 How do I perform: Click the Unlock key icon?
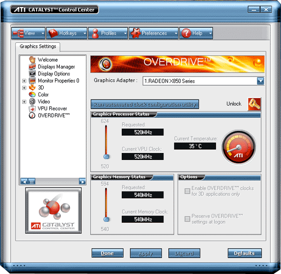tap(254, 104)
